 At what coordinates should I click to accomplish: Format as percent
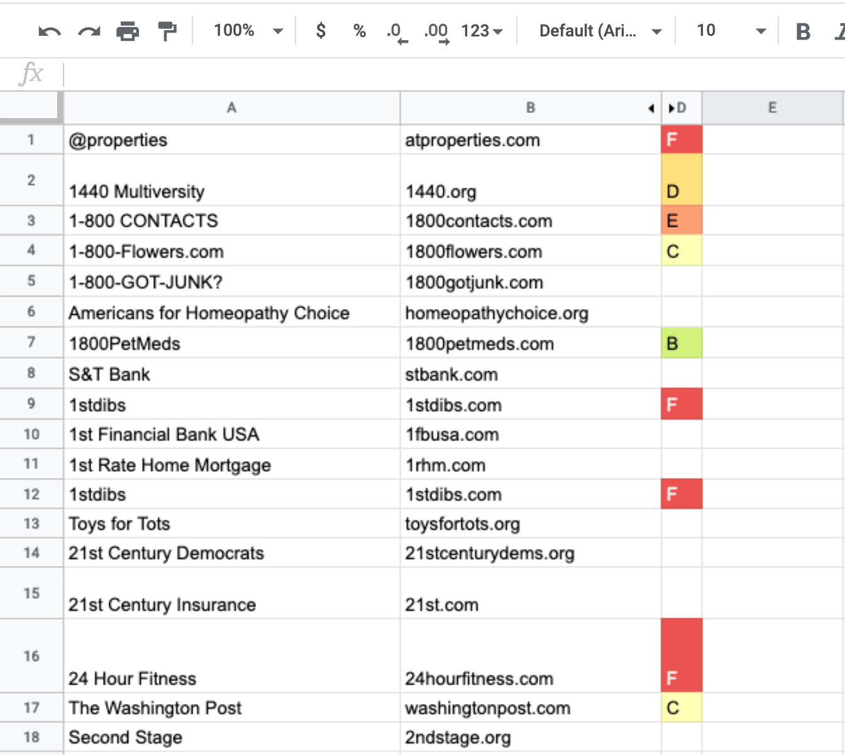point(360,31)
